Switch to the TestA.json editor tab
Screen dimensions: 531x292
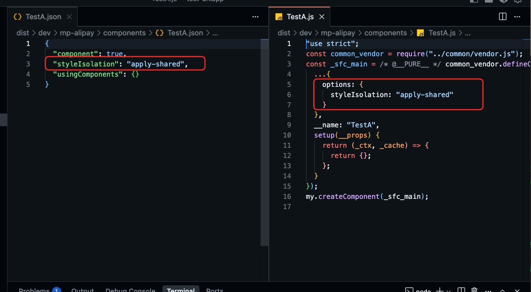[x=43, y=17]
